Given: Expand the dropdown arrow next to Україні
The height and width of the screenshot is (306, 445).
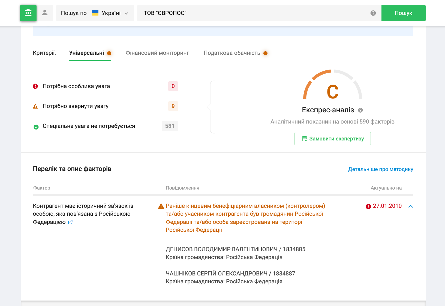Looking at the screenshot, I should click(x=126, y=13).
